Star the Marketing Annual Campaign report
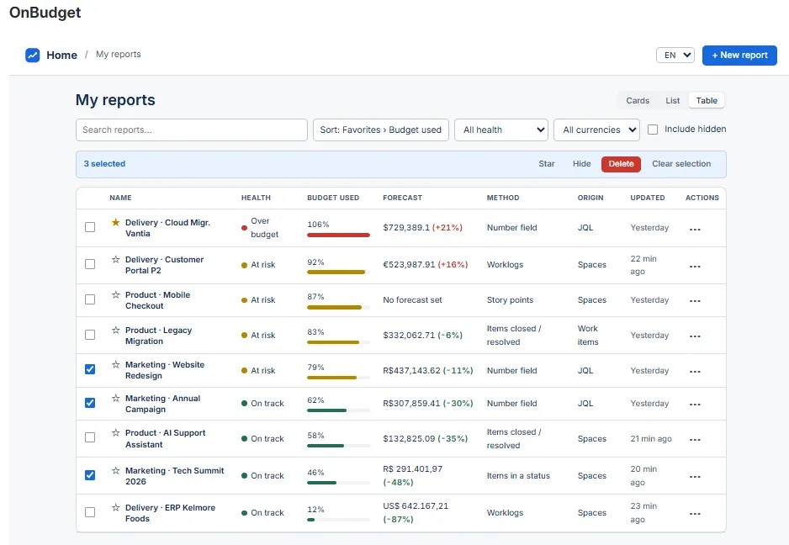 tap(116, 398)
